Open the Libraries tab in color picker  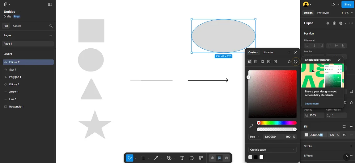[x=268, y=52]
